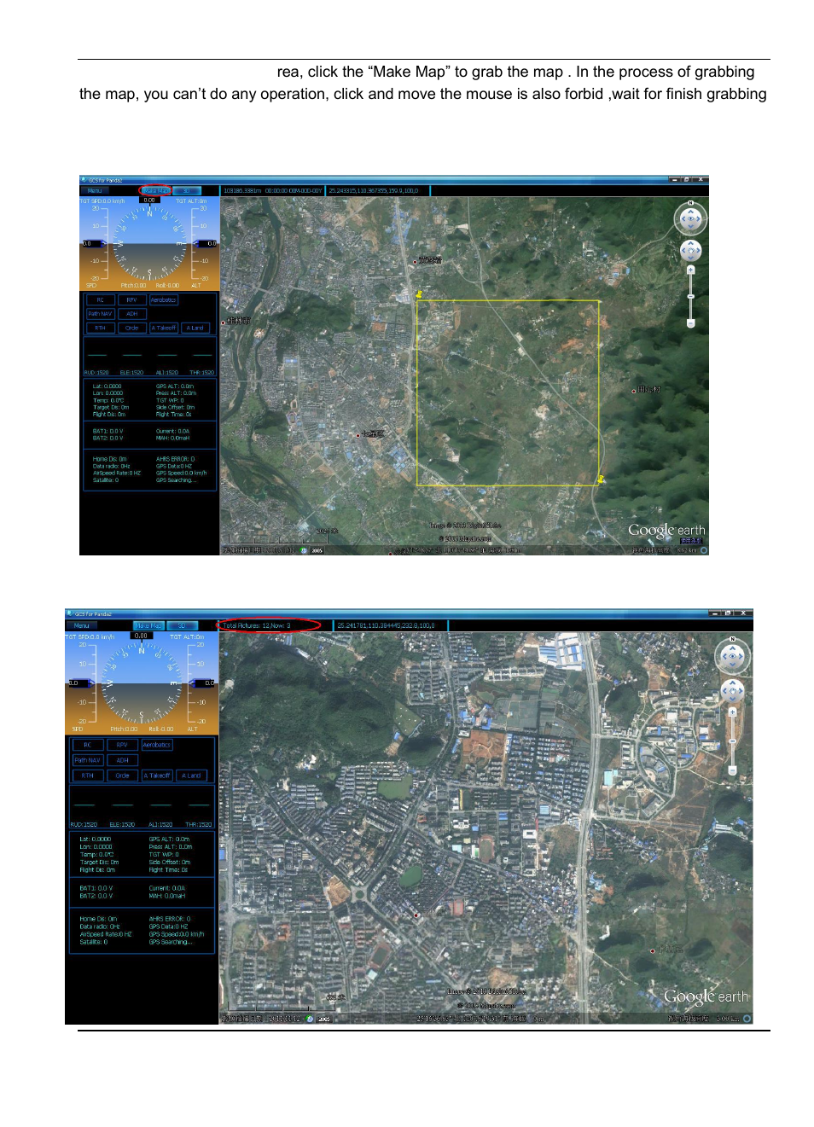This screenshot has width=814, height=1127.
Task: Zoom in with plus button, lower map
Action: coord(732,712)
